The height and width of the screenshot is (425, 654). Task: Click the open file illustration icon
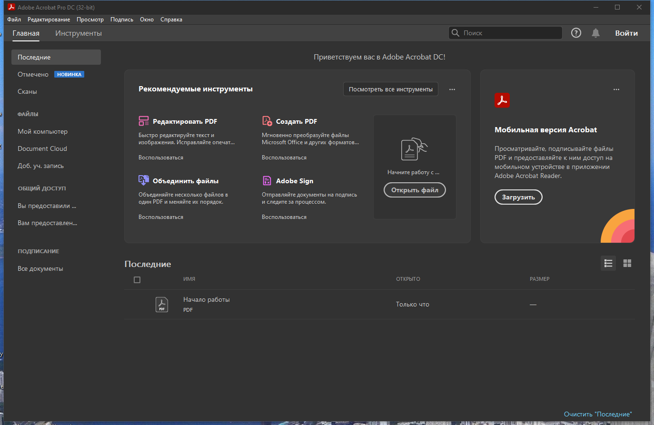coord(414,149)
